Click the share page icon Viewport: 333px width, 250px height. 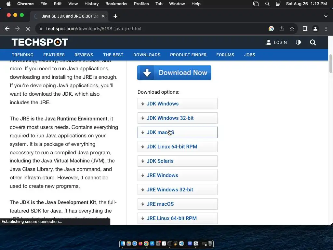[282, 29]
